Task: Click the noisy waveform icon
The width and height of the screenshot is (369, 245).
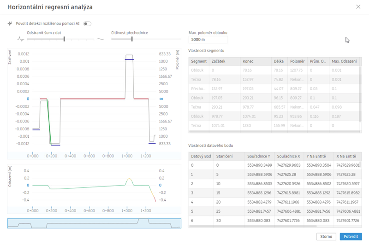Action: click(21, 39)
